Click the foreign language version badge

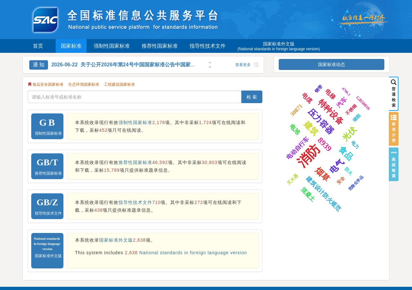pyautogui.click(x=47, y=251)
